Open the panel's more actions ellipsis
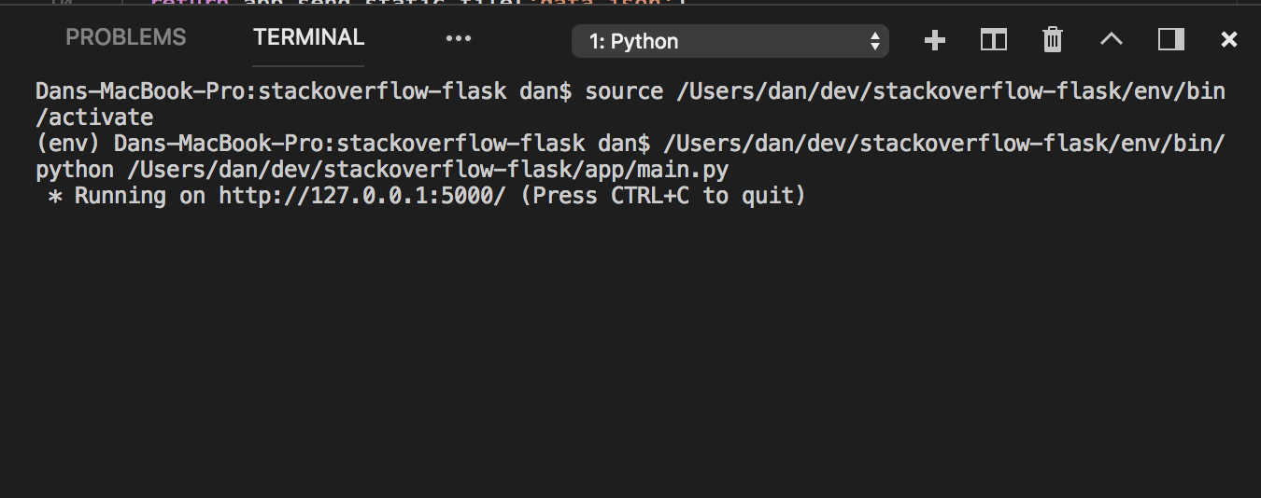 (459, 38)
